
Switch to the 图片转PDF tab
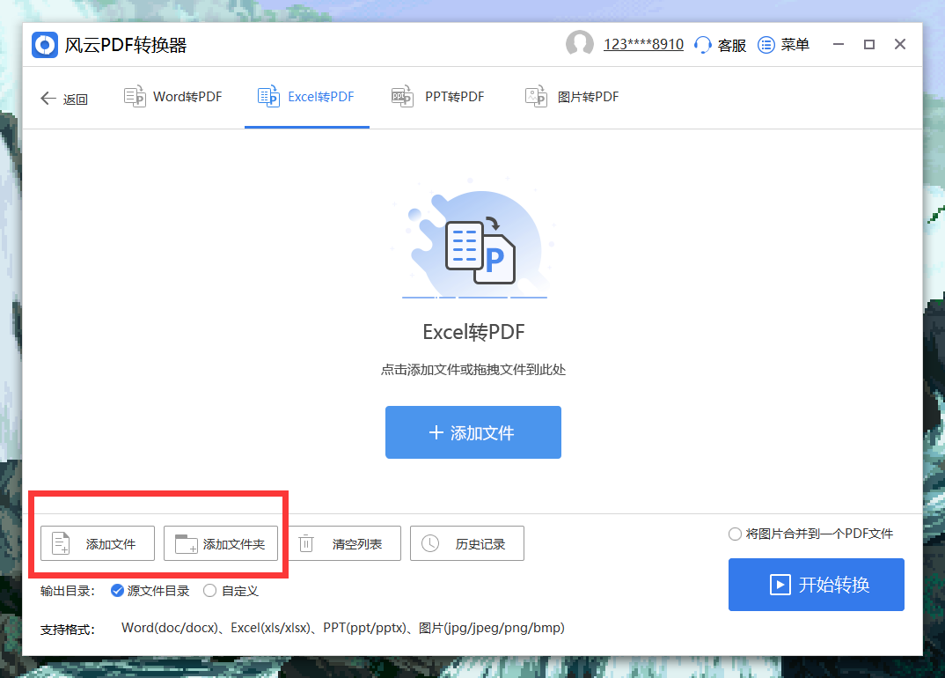pos(572,97)
